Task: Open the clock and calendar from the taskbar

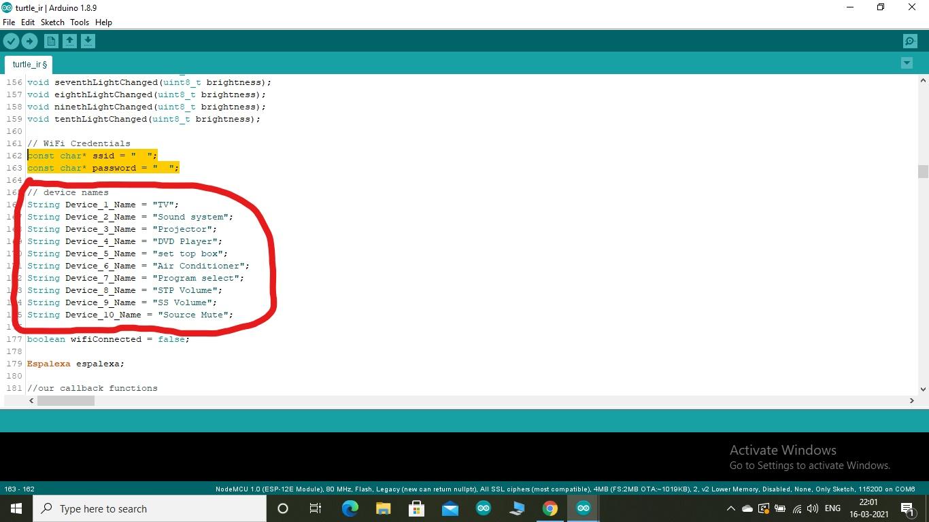Action: click(868, 508)
